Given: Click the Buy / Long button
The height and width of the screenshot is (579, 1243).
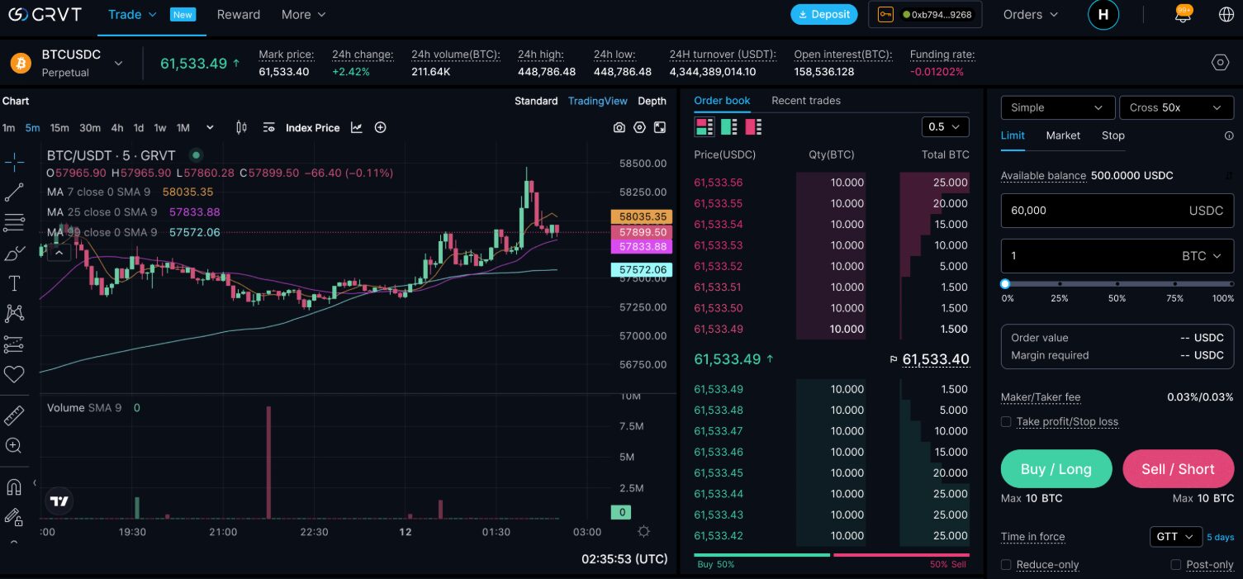Looking at the screenshot, I should coord(1056,469).
